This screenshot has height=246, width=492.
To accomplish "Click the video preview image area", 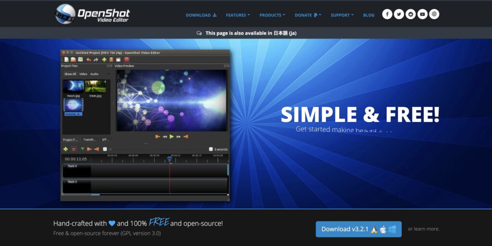I will click(172, 100).
